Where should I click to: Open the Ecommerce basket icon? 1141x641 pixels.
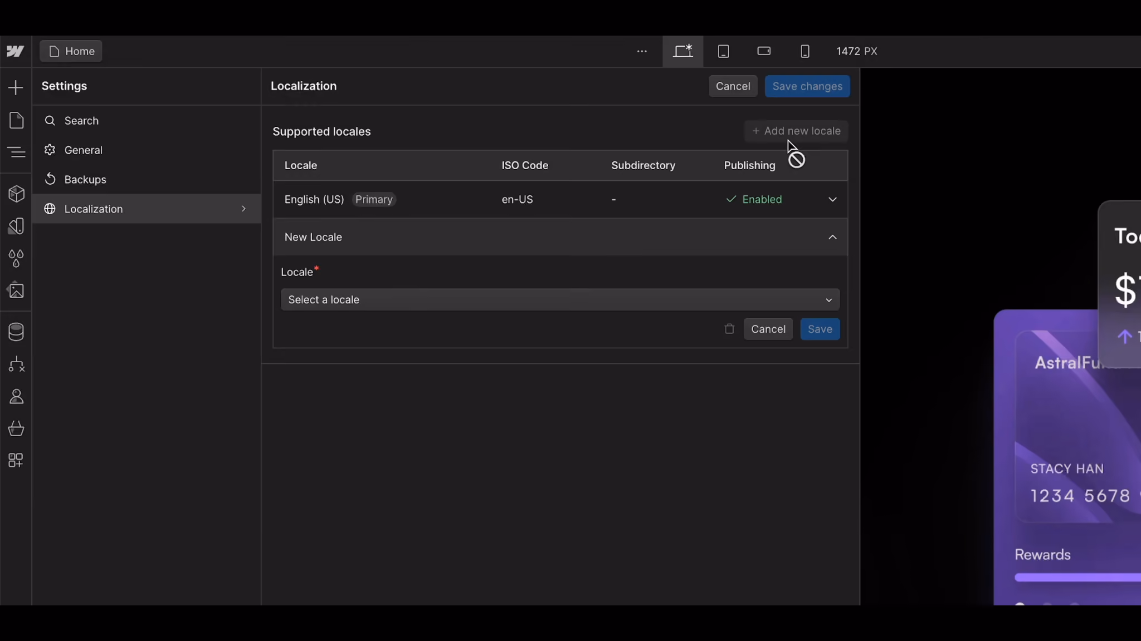click(x=16, y=428)
